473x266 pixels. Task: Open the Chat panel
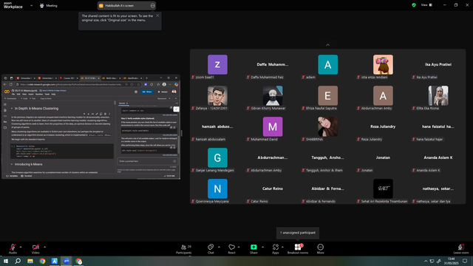pos(211,249)
